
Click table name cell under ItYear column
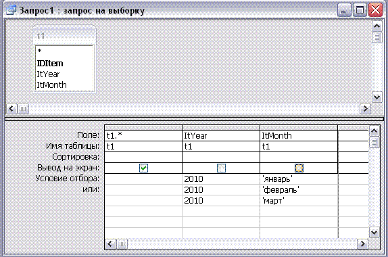pos(221,147)
